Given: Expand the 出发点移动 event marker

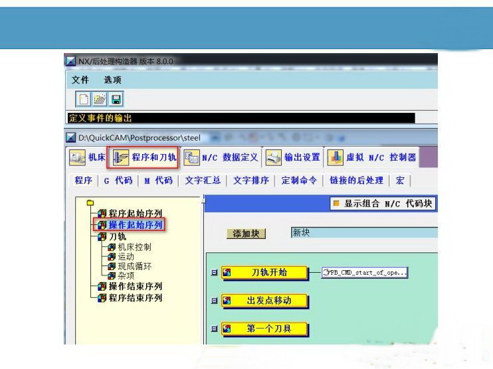Looking at the screenshot, I should pyautogui.click(x=214, y=301).
